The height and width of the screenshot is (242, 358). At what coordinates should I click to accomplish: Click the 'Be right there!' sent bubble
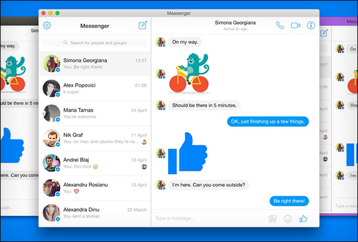pyautogui.click(x=289, y=201)
